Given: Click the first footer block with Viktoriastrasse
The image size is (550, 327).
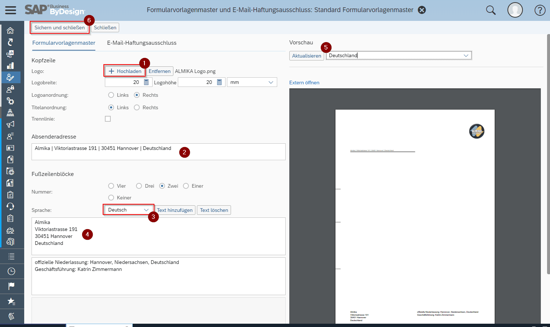Looking at the screenshot, I should click(x=158, y=236).
